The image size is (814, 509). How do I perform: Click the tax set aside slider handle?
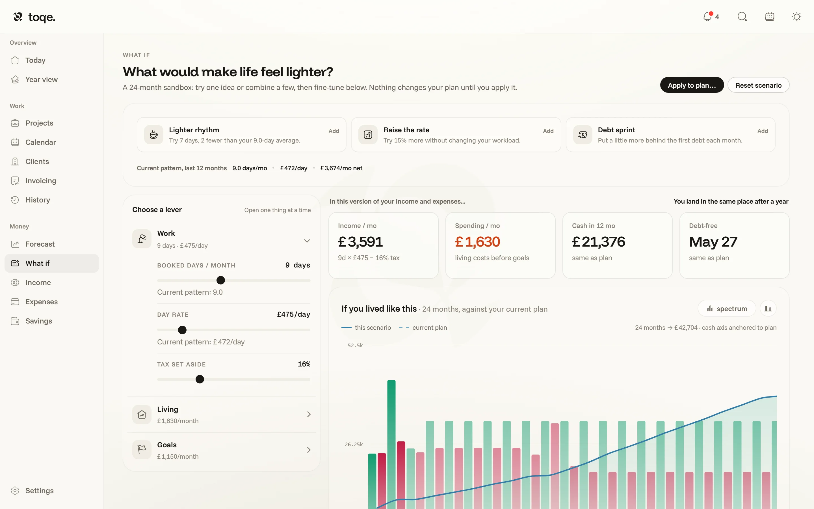200,379
